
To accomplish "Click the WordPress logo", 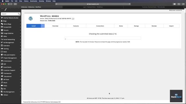I will 31,18.
